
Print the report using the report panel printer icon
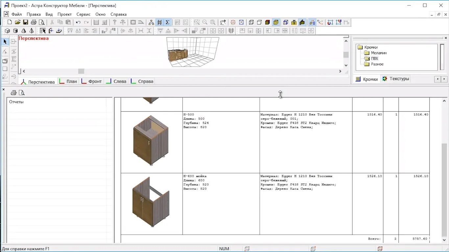(13, 93)
